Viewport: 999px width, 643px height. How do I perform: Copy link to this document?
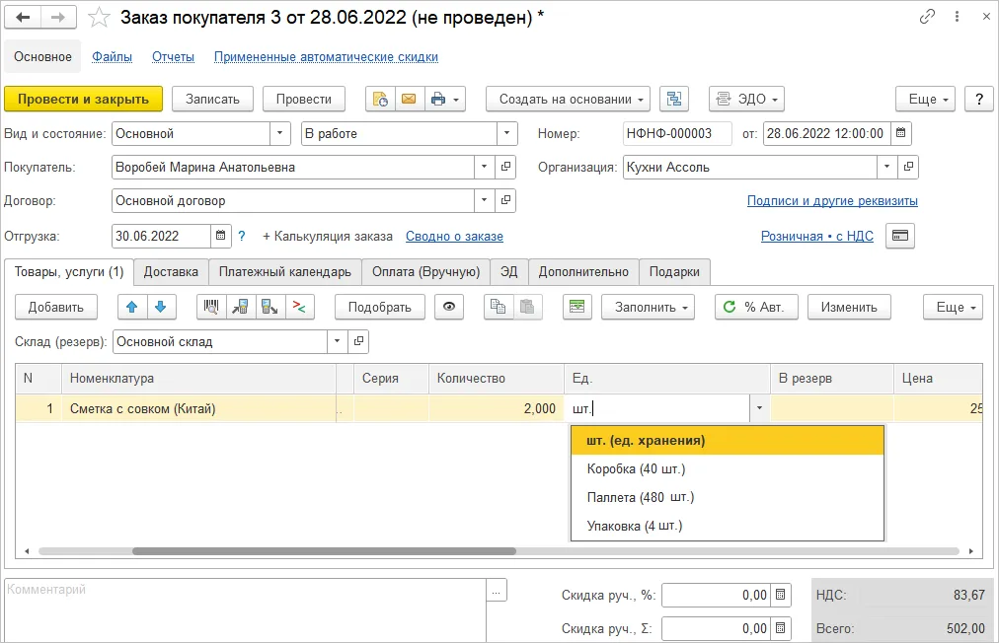click(x=928, y=17)
